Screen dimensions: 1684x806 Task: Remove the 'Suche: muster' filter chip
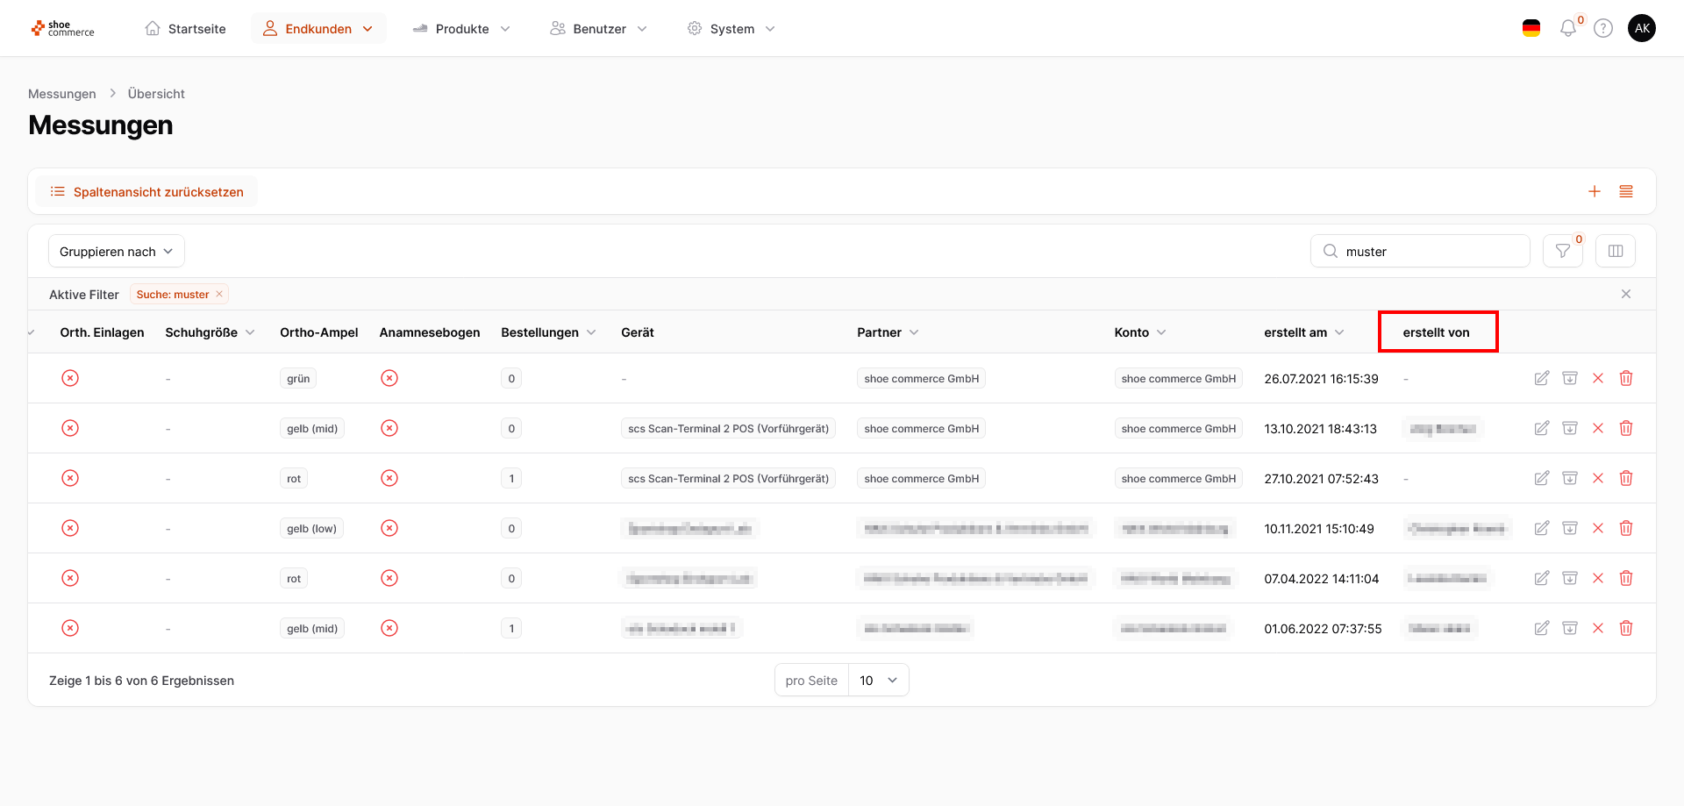(x=219, y=295)
